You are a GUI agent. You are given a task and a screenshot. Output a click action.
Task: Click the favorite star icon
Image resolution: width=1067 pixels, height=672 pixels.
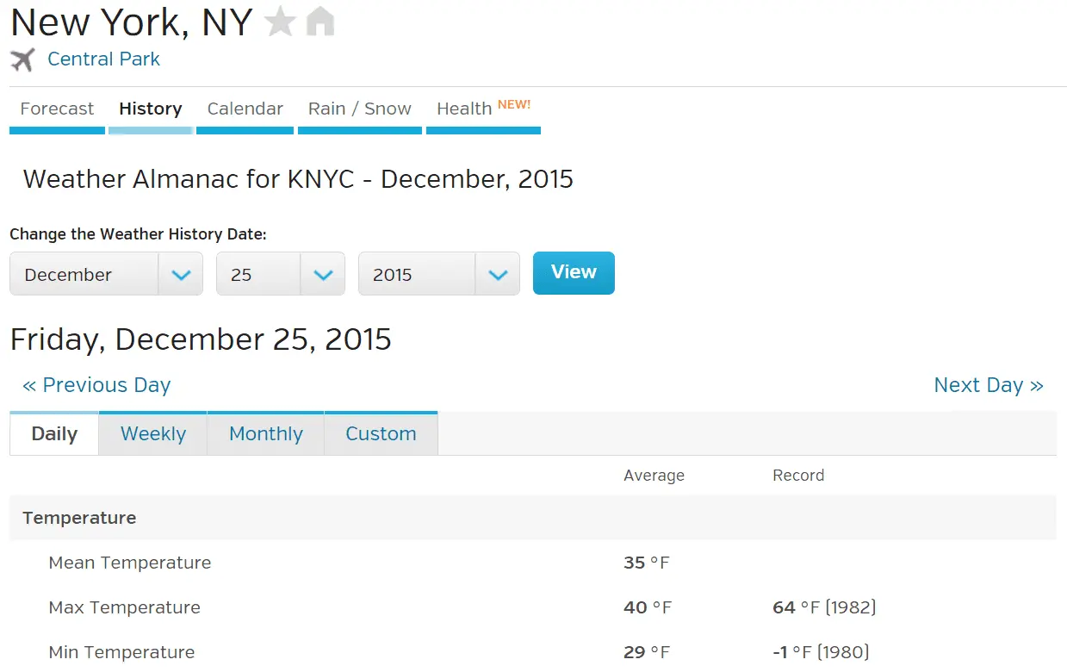280,22
